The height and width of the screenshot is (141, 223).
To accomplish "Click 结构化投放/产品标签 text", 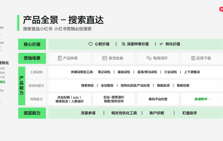I will [135, 85].
